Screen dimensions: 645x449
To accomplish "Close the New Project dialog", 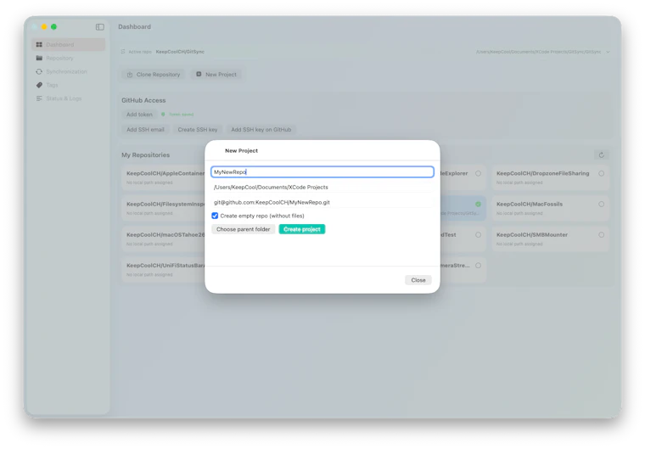I will (418, 280).
